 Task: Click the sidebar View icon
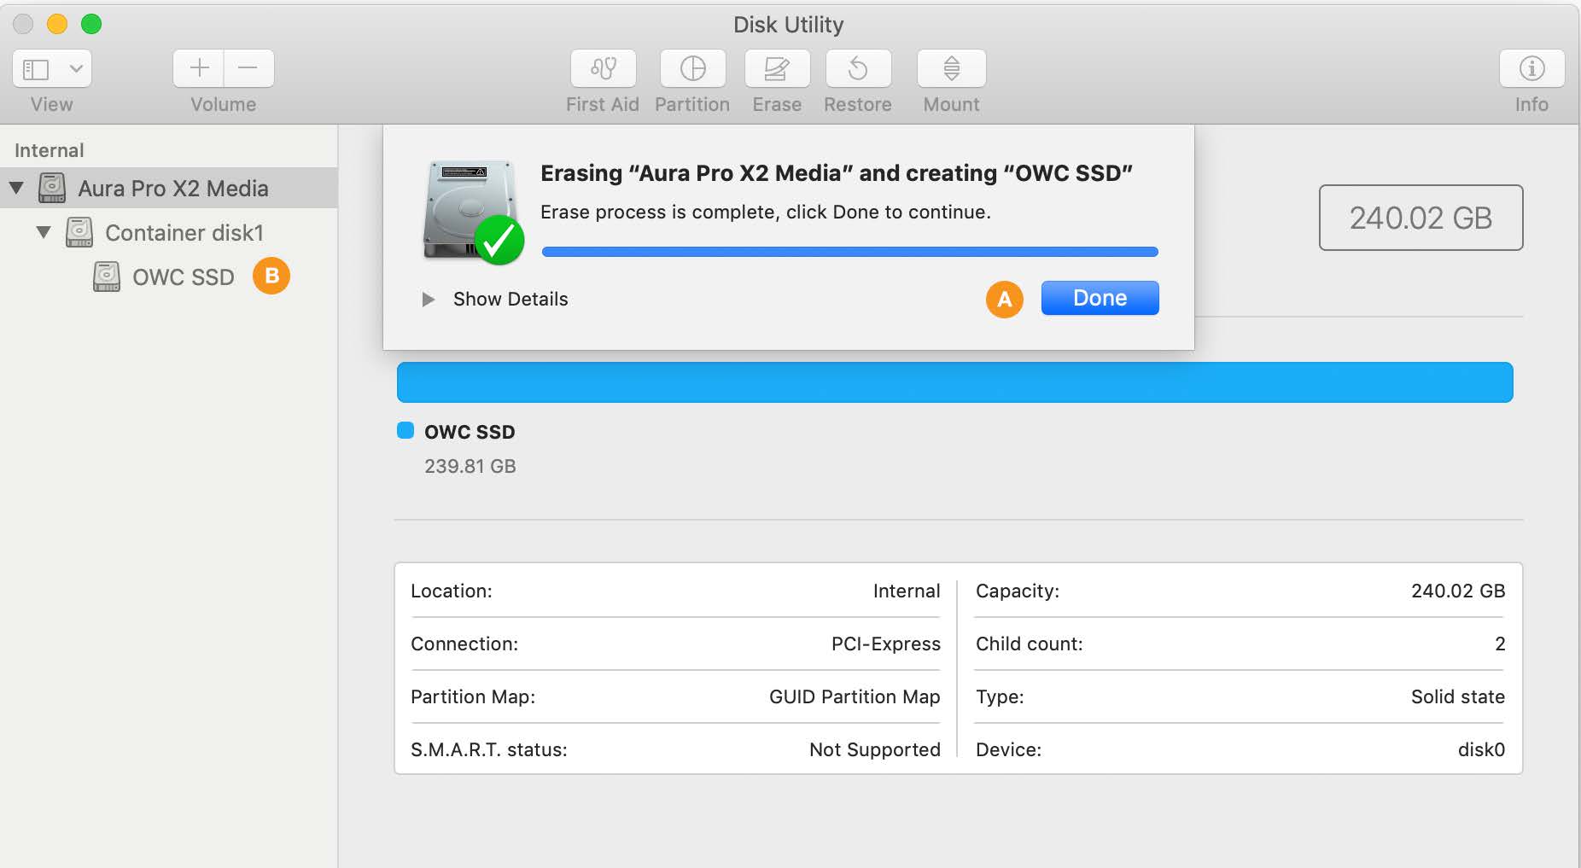click(x=36, y=68)
